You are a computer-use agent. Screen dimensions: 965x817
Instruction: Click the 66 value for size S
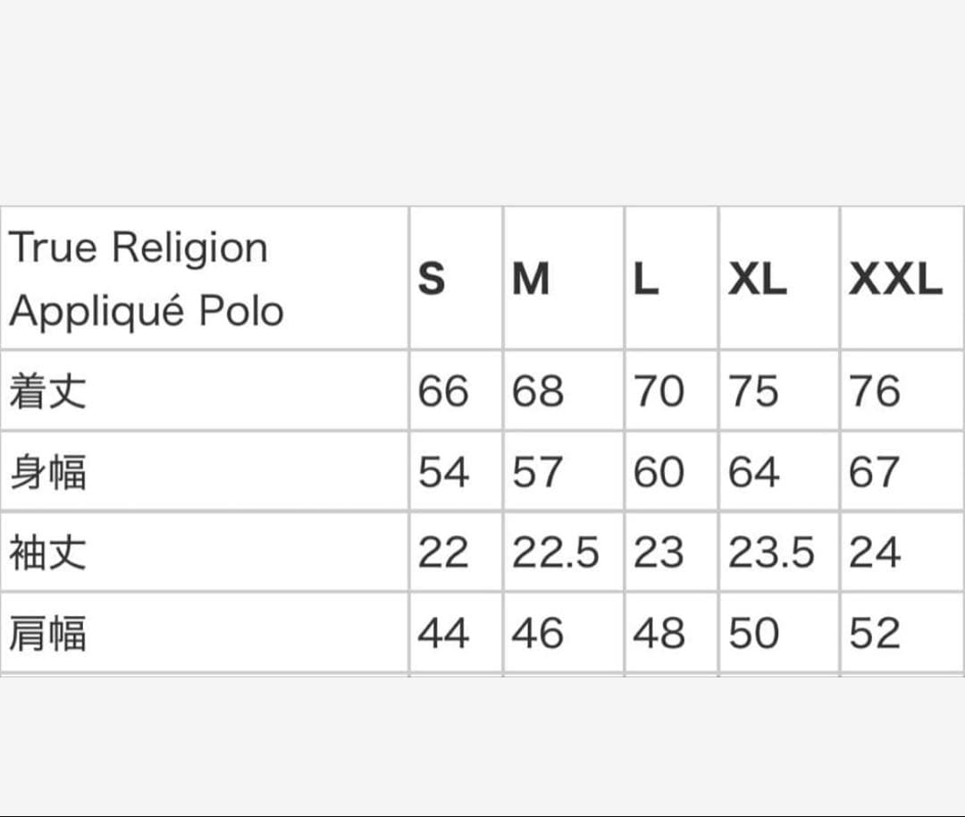tap(443, 392)
